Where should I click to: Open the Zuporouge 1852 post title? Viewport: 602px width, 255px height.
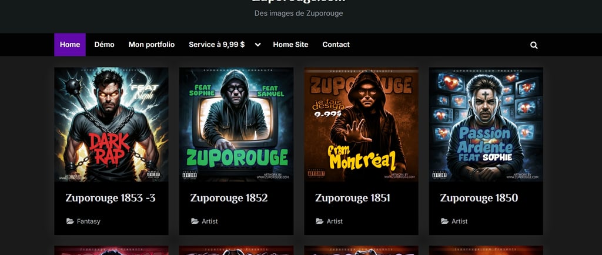229,198
